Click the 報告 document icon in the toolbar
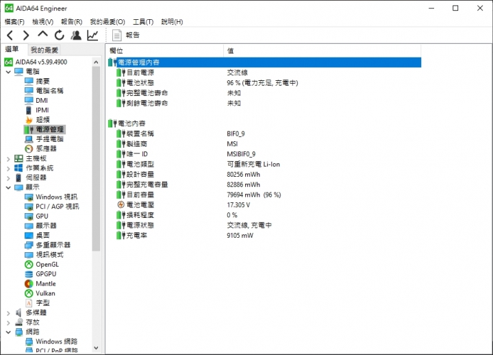 tap(117, 35)
